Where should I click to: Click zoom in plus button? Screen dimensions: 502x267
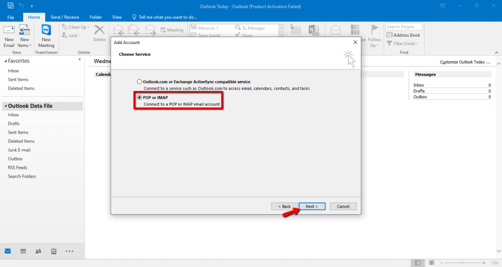[x=484, y=263]
